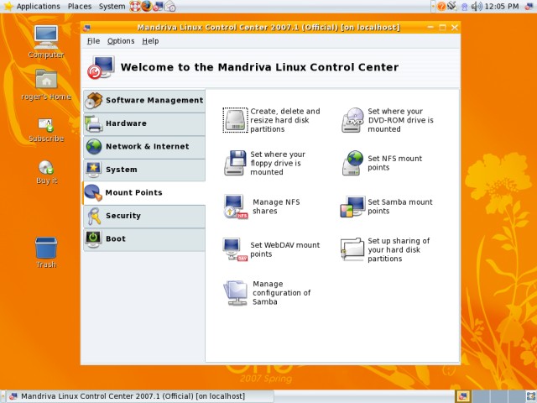Open the File menu

tap(93, 41)
